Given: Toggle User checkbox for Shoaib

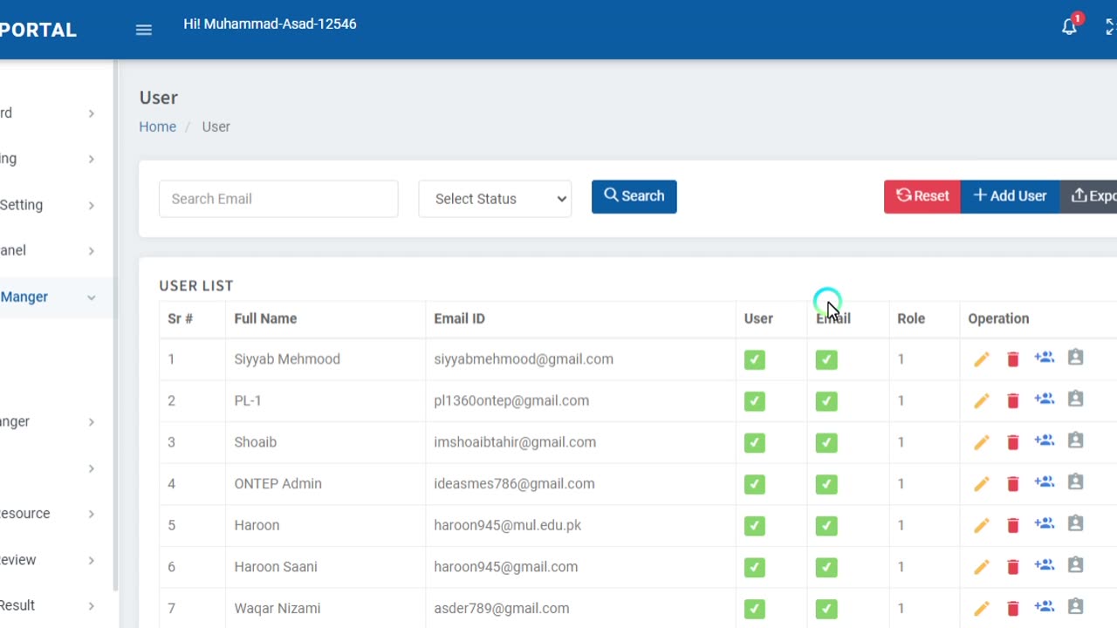Looking at the screenshot, I should click(x=755, y=442).
